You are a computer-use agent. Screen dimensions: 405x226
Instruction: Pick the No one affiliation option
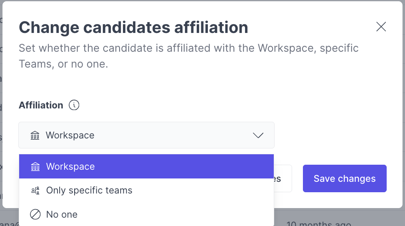pyautogui.click(x=62, y=214)
